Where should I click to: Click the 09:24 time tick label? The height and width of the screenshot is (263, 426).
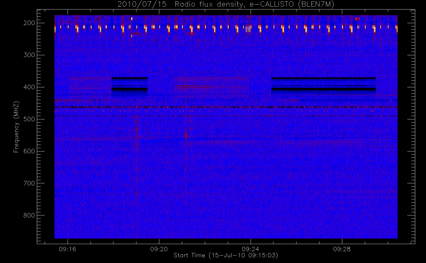coord(250,249)
